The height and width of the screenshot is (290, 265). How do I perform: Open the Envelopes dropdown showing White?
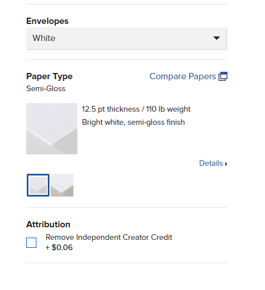(126, 38)
